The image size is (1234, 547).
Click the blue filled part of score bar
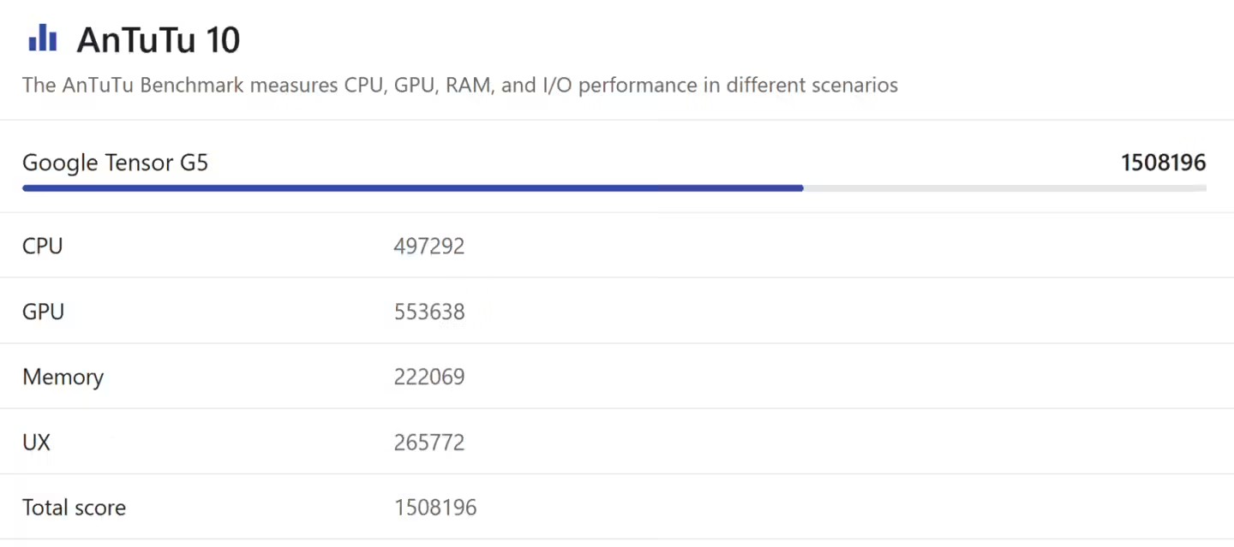(411, 188)
